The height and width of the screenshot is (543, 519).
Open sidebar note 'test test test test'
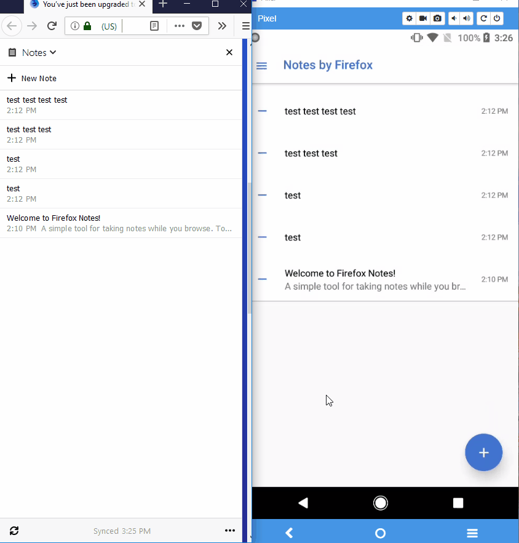tap(121, 105)
